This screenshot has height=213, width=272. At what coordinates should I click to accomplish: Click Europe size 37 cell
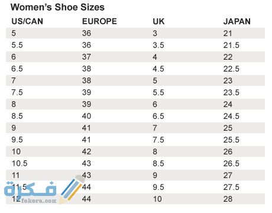click(87, 57)
